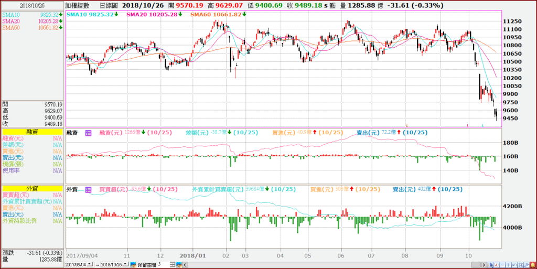Viewport: 537px width, 269px height.
Task: Select SMA20 row in left panel
Action: (32, 21)
